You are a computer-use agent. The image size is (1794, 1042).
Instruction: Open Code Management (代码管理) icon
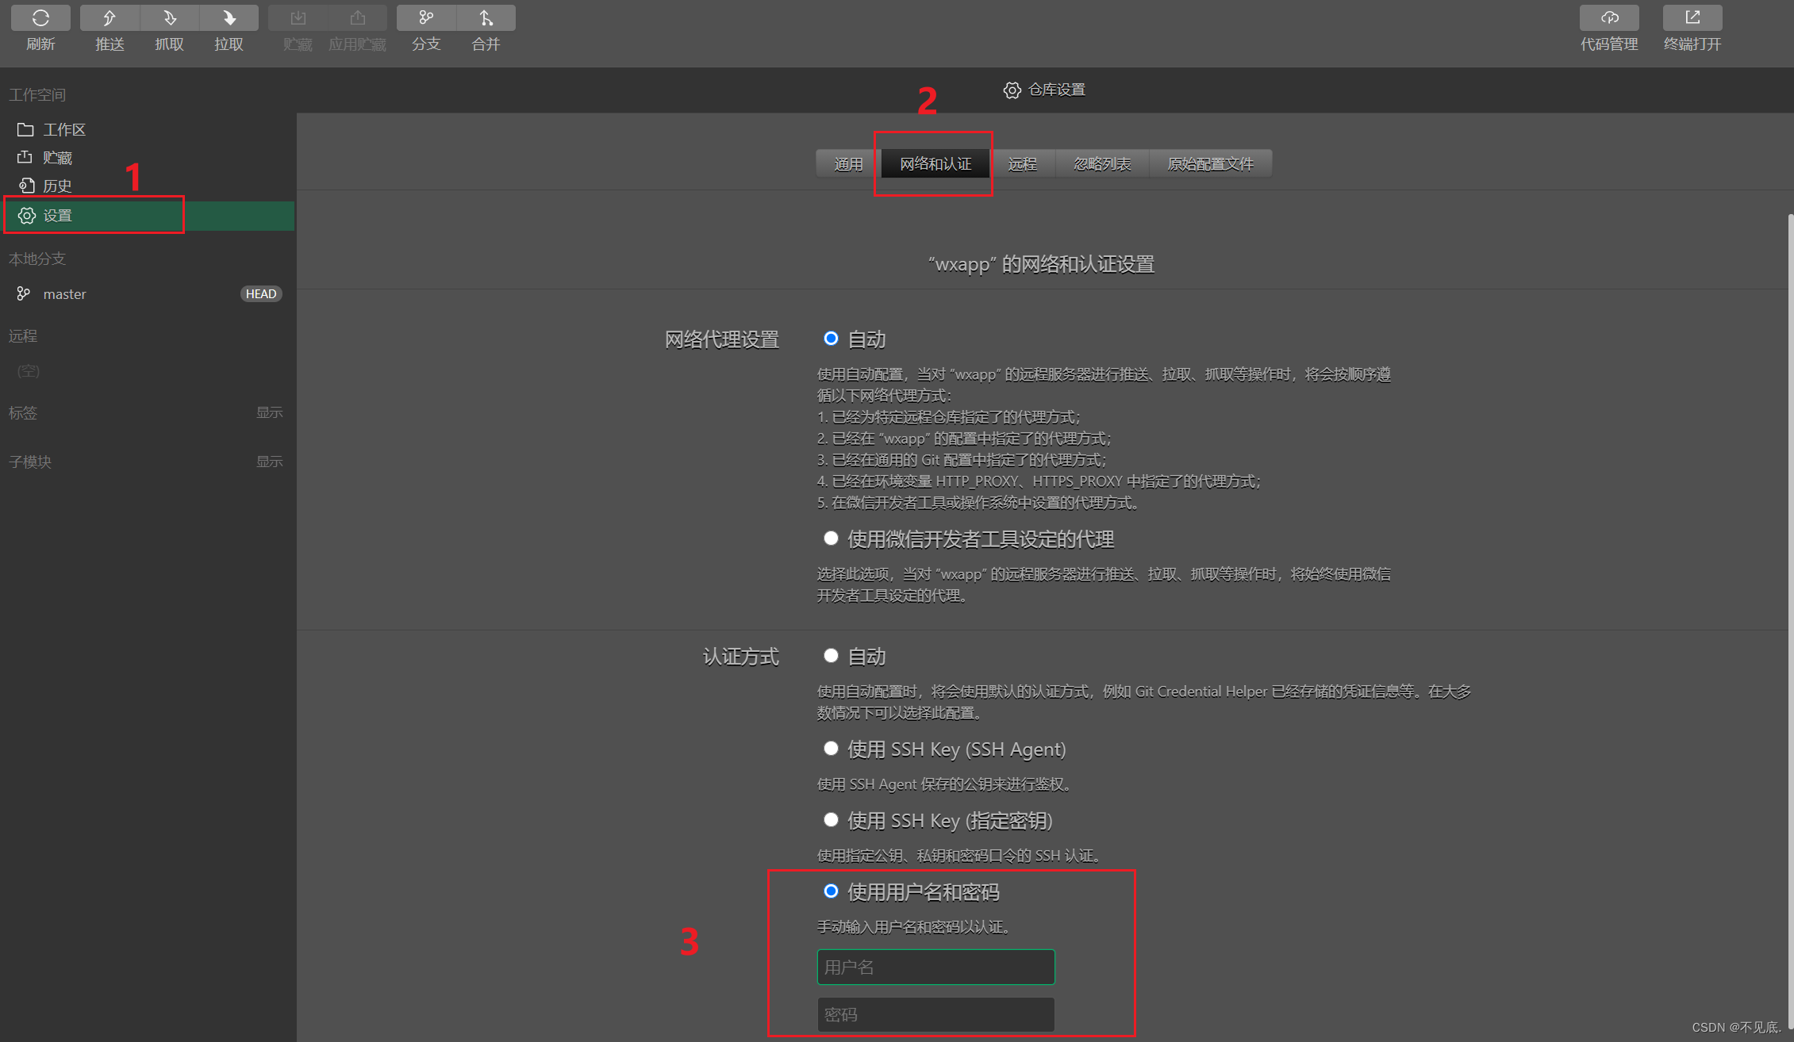[x=1609, y=17]
